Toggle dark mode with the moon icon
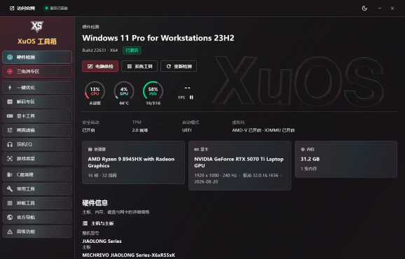This screenshot has width=405, height=259. coord(364,8)
